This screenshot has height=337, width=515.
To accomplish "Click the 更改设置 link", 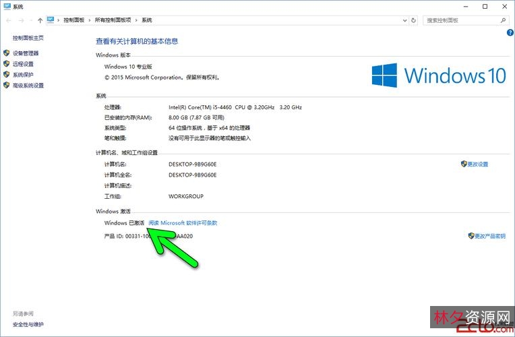I will (478, 164).
